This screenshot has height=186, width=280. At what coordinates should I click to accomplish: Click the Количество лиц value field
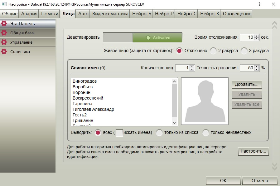pos(182,68)
